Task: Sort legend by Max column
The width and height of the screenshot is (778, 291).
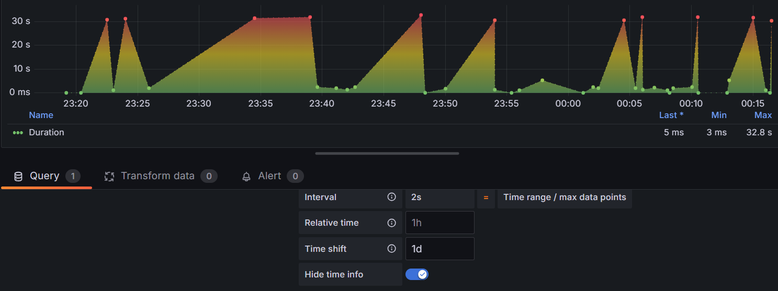Action: [763, 115]
